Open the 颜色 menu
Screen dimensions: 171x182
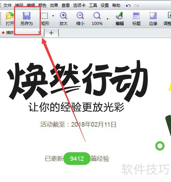tap(42, 5)
